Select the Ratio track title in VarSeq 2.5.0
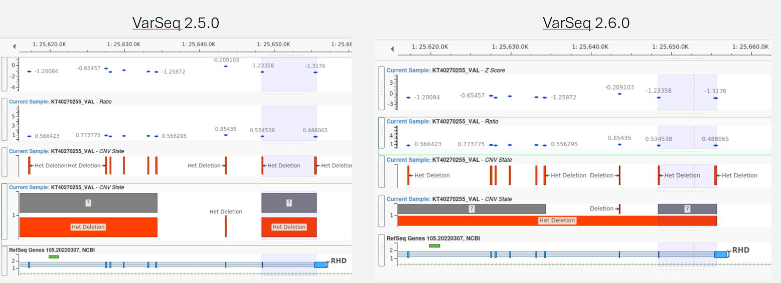 [x=60, y=102]
